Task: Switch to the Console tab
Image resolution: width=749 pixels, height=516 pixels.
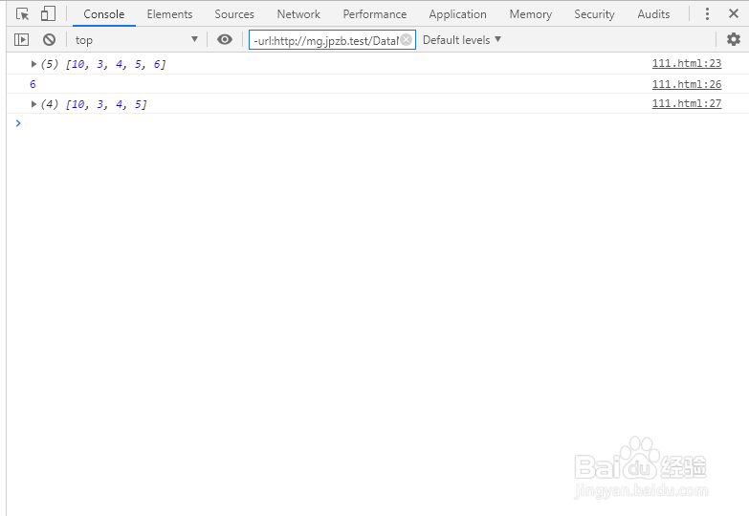Action: click(x=103, y=14)
